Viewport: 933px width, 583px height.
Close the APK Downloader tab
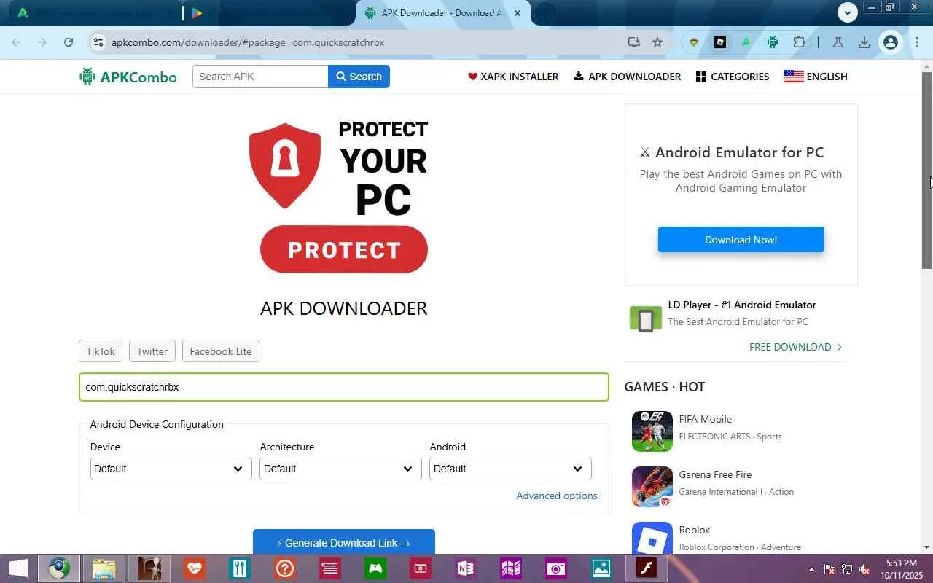click(x=518, y=13)
